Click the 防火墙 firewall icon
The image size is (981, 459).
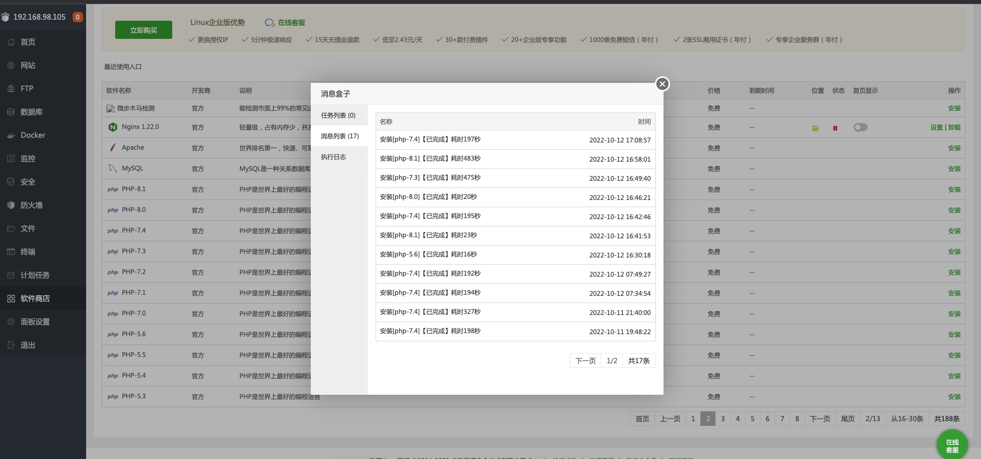(x=11, y=205)
